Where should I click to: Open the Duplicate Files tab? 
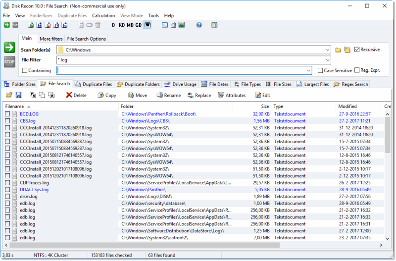(94, 84)
